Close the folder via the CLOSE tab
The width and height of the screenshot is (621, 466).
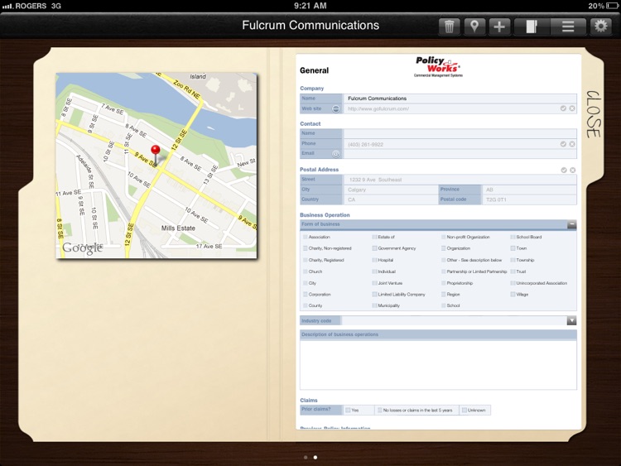(594, 114)
